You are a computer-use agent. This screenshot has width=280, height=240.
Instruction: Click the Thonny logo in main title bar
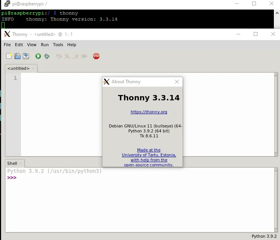tap(7, 34)
